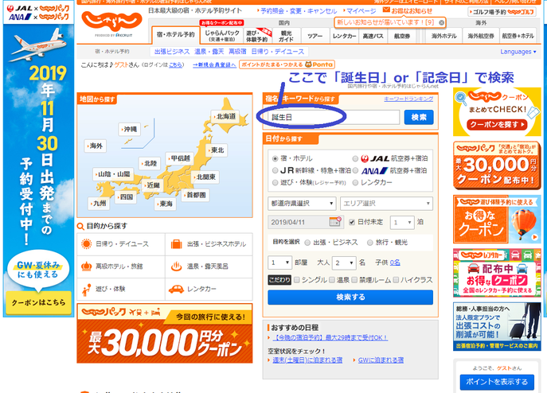Click the レンタカー car icon
547x393 pixels.
click(x=176, y=289)
